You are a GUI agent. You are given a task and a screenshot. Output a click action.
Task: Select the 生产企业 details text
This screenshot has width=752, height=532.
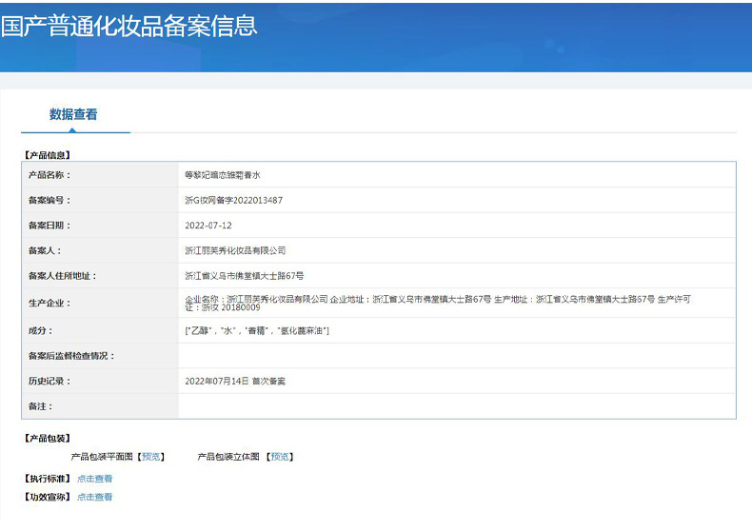pos(438,303)
